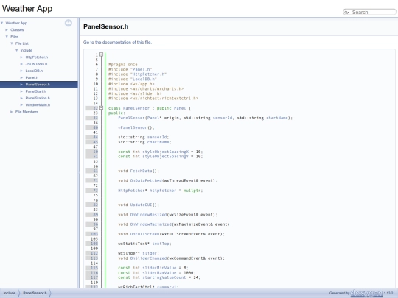The height and width of the screenshot is (298, 398).
Task: Collapse the fold marker at line 1
Action: click(x=101, y=54)
